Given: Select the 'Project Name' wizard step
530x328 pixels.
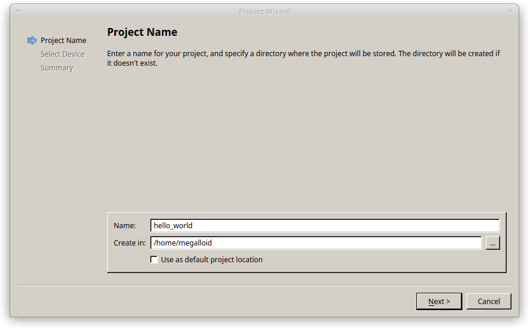Looking at the screenshot, I should (63, 41).
